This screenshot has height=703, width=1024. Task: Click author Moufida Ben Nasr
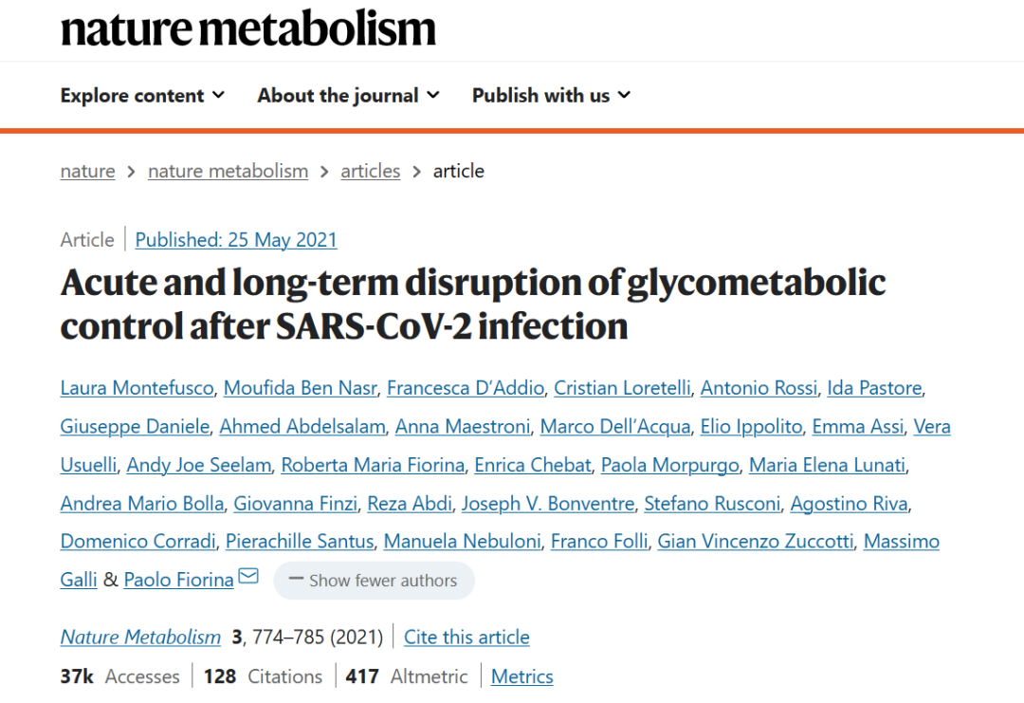(x=300, y=388)
